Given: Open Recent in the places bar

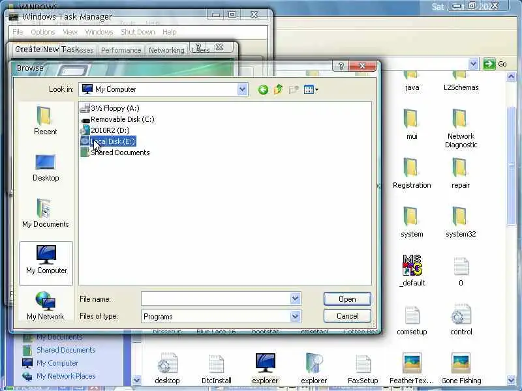Looking at the screenshot, I should tap(46, 121).
